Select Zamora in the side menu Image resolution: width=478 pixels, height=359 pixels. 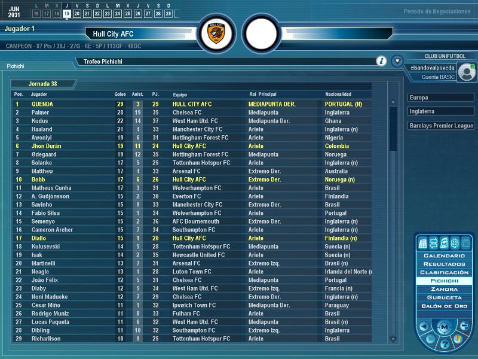tap(444, 289)
